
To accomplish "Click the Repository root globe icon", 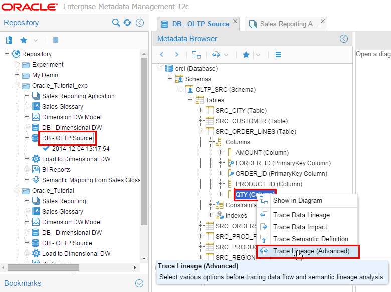I will pyautogui.click(x=16, y=54).
